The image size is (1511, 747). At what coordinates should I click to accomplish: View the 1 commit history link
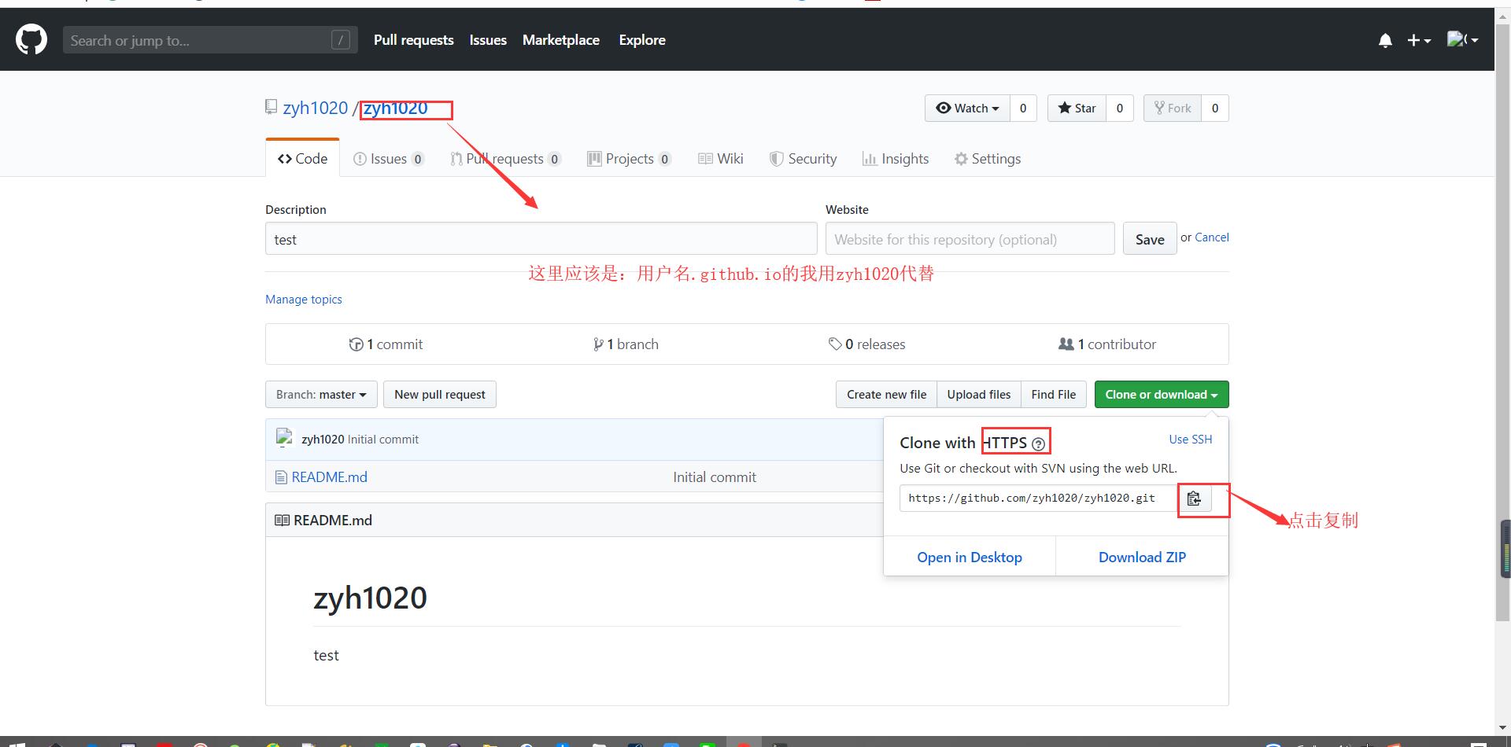tap(386, 344)
